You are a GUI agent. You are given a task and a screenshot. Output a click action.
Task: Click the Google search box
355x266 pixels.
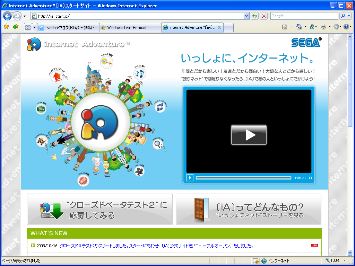point(304,16)
